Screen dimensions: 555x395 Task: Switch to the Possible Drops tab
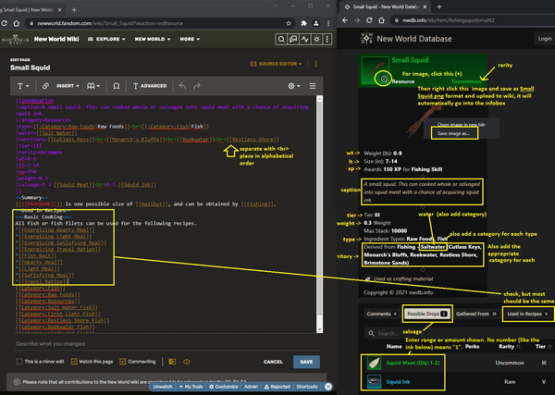[425, 315]
